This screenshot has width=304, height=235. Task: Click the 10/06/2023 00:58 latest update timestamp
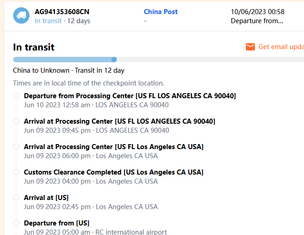(258, 12)
